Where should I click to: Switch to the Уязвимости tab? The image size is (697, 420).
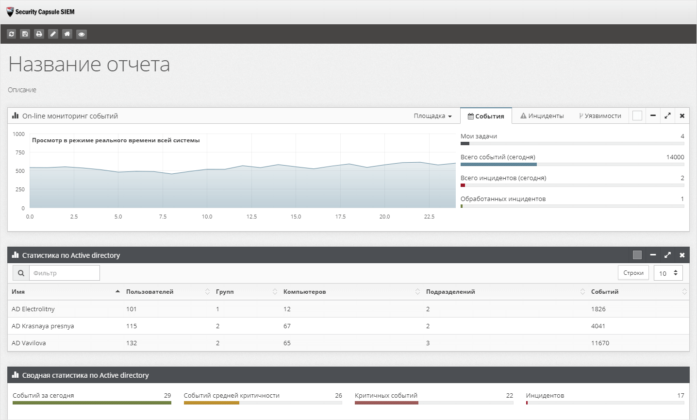600,116
